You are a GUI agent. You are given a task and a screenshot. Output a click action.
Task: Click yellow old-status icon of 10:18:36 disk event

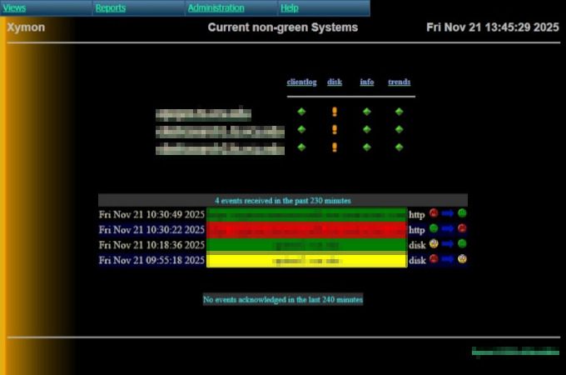pyautogui.click(x=434, y=243)
